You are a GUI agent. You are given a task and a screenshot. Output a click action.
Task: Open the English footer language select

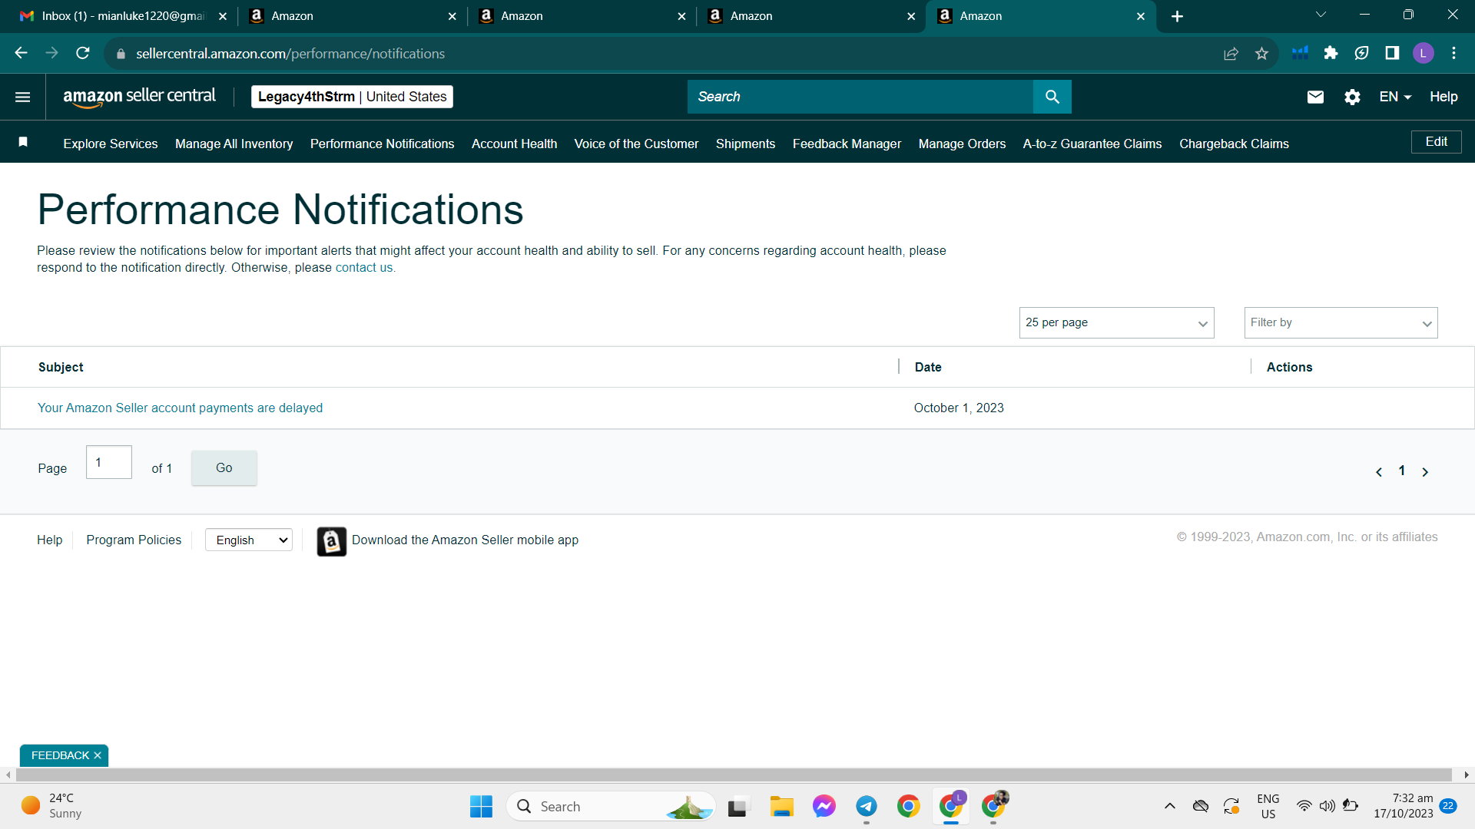[249, 540]
